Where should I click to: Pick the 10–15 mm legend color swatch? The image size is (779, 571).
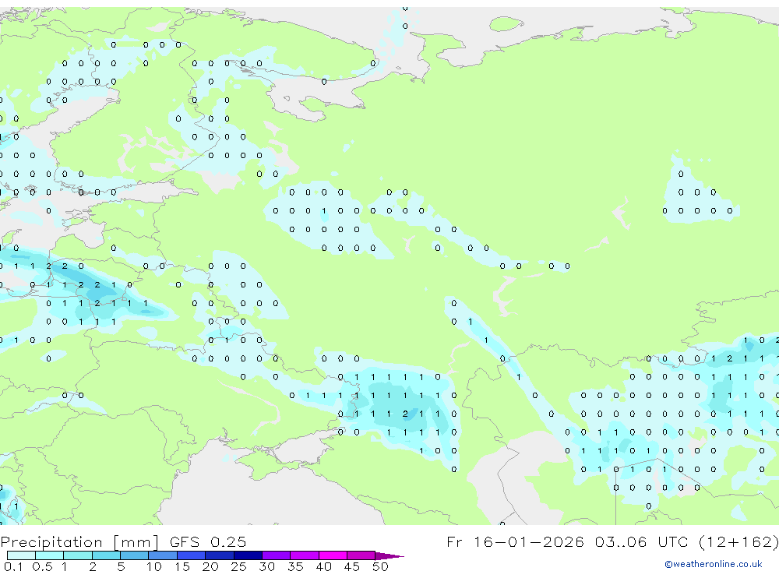pos(163,555)
